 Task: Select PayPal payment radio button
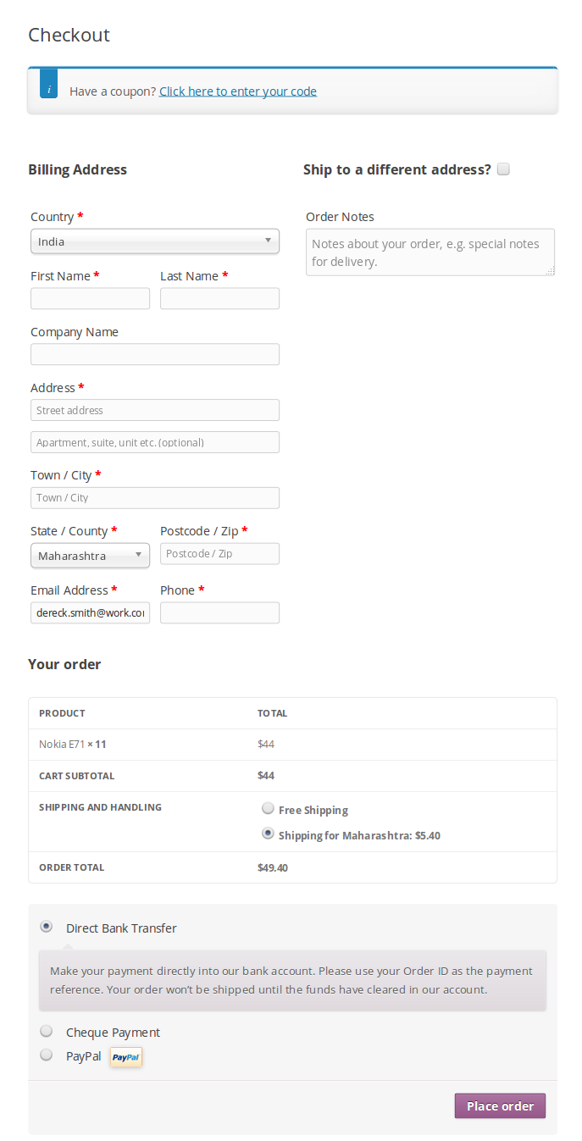[47, 1055]
